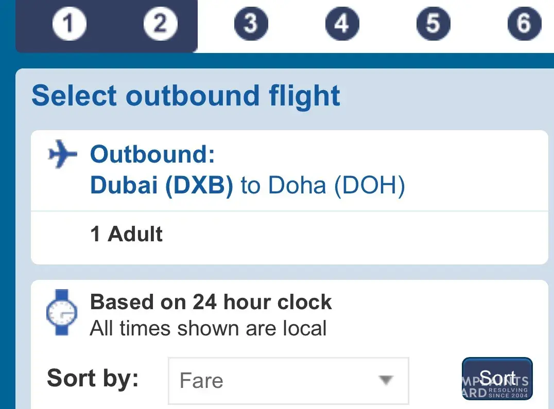Viewport: 554px width, 409px height.
Task: Click the Outbound: label
Action: 152,154
